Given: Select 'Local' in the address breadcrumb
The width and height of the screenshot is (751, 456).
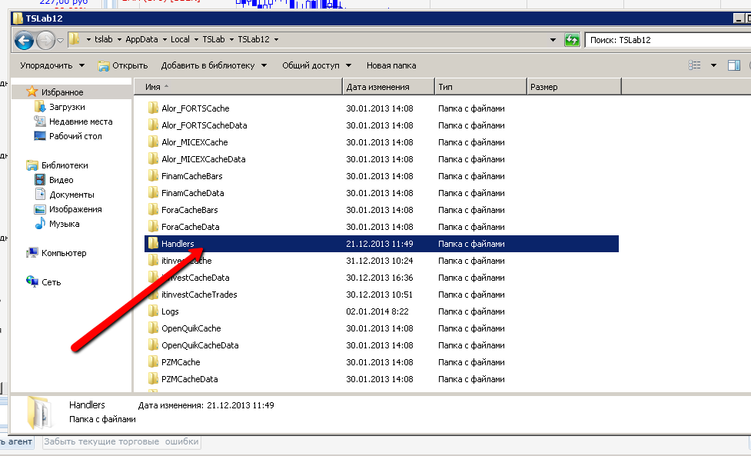Looking at the screenshot, I should (x=180, y=39).
